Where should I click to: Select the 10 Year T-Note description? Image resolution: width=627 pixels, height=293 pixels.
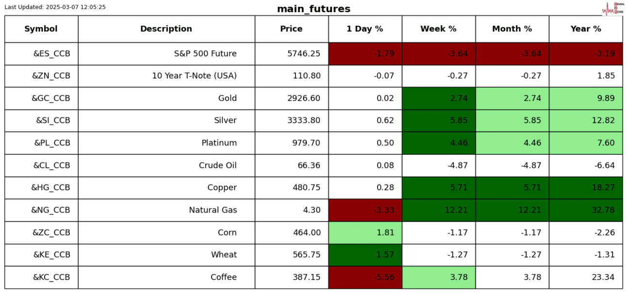pos(194,76)
